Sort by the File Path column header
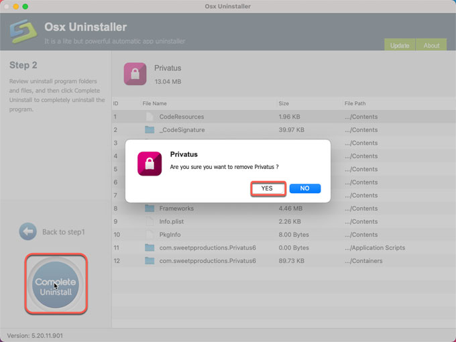456x342 pixels. pos(355,103)
